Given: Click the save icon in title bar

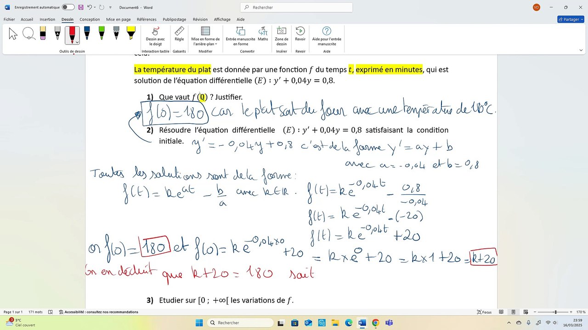Looking at the screenshot, I should (81, 7).
